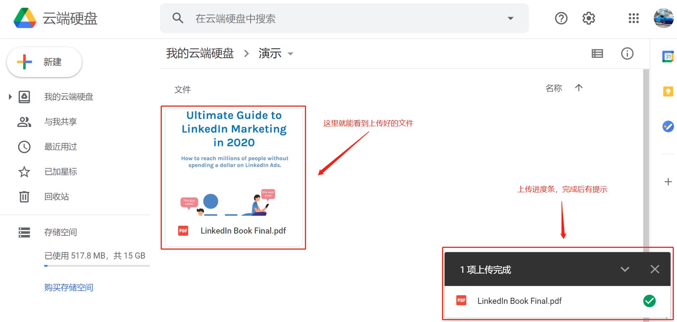Focus the Drive search field
Image resolution: width=677 pixels, height=322 pixels.
pos(344,18)
